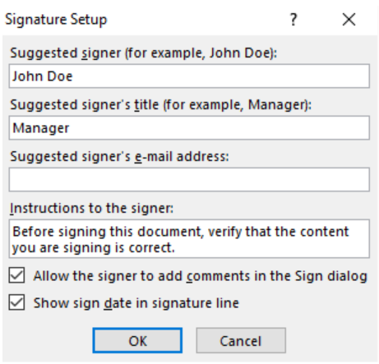Place cursor after the word 'correct.' in instructions
The width and height of the screenshot is (379, 364).
pos(175,248)
